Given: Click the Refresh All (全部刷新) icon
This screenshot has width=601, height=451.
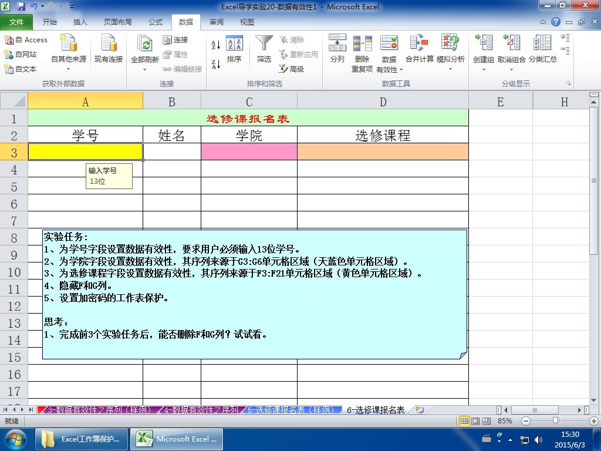Looking at the screenshot, I should pyautogui.click(x=145, y=44).
